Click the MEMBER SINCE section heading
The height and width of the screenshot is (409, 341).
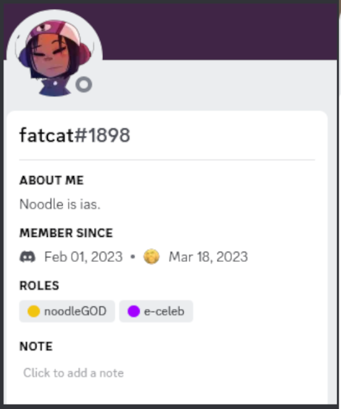pyautogui.click(x=66, y=233)
